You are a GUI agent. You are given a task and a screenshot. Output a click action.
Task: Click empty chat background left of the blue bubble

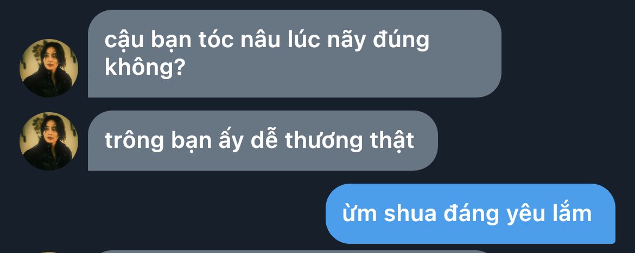click(x=182, y=214)
